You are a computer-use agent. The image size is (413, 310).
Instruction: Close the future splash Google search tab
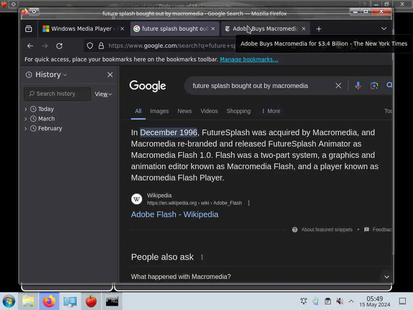pos(213,29)
